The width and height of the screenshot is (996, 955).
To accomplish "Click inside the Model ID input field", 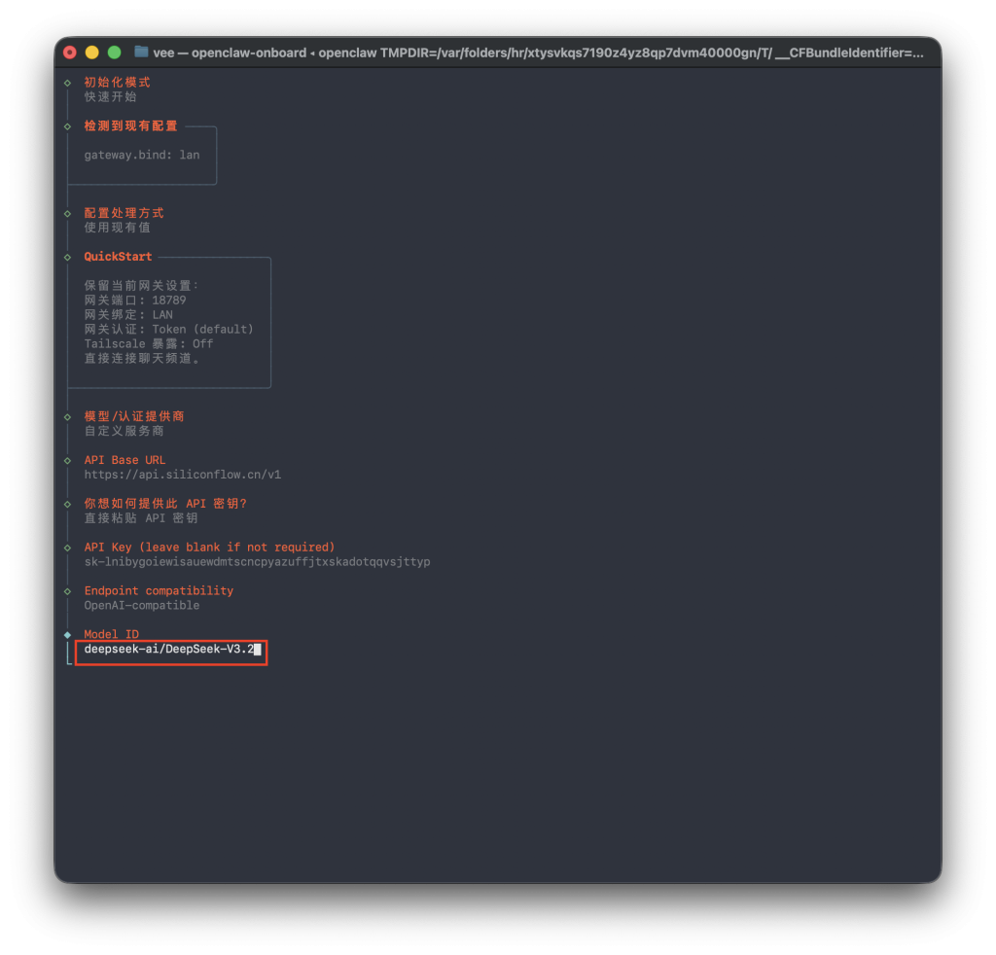I will click(x=170, y=650).
